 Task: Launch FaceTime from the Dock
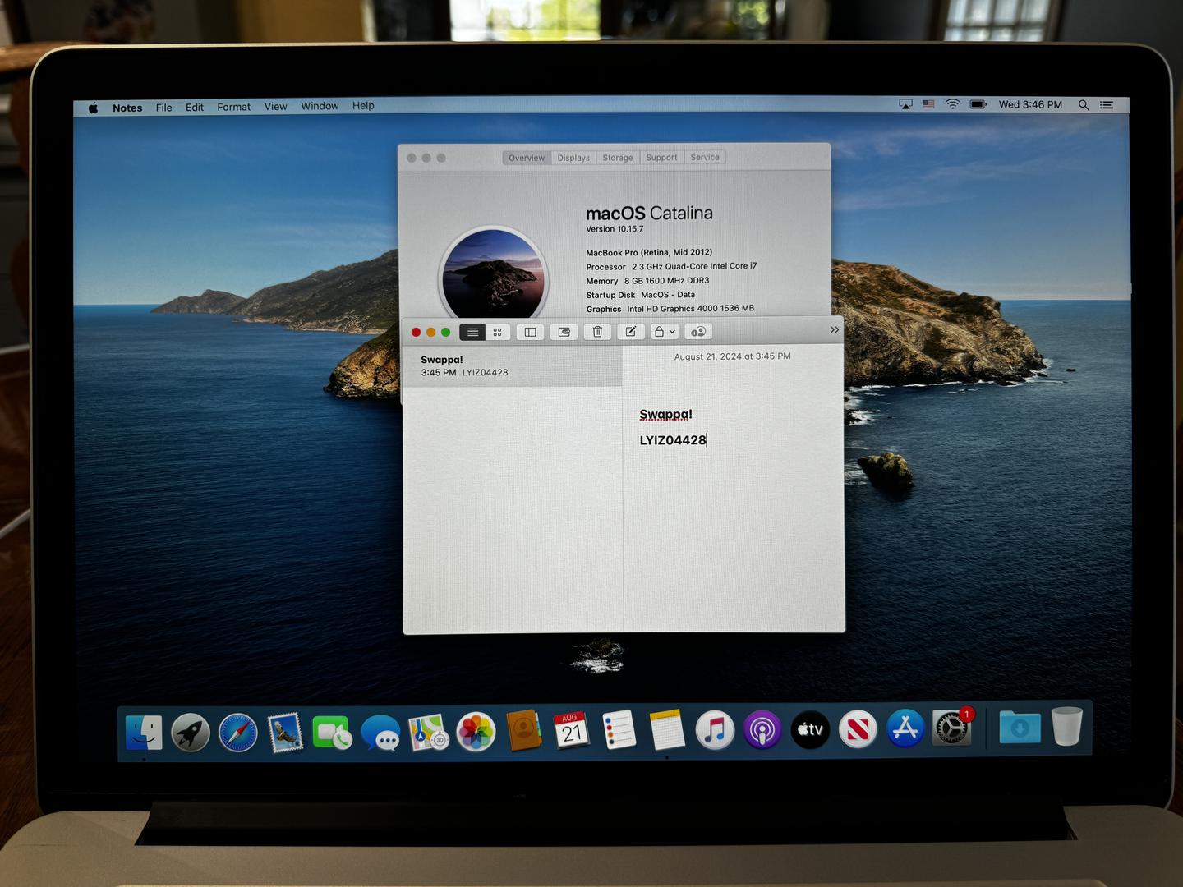(333, 732)
